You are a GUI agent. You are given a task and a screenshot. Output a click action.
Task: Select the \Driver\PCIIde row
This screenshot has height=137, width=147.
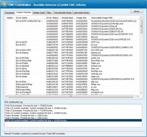pos(72,58)
